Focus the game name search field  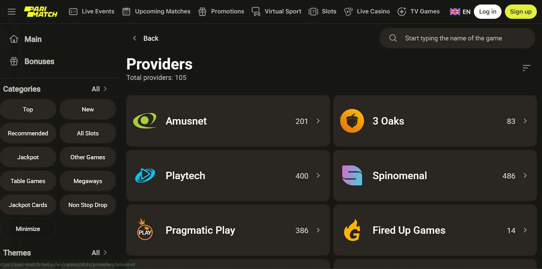pyautogui.click(x=457, y=38)
